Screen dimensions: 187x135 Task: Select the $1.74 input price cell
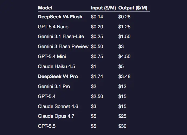pos(97,76)
